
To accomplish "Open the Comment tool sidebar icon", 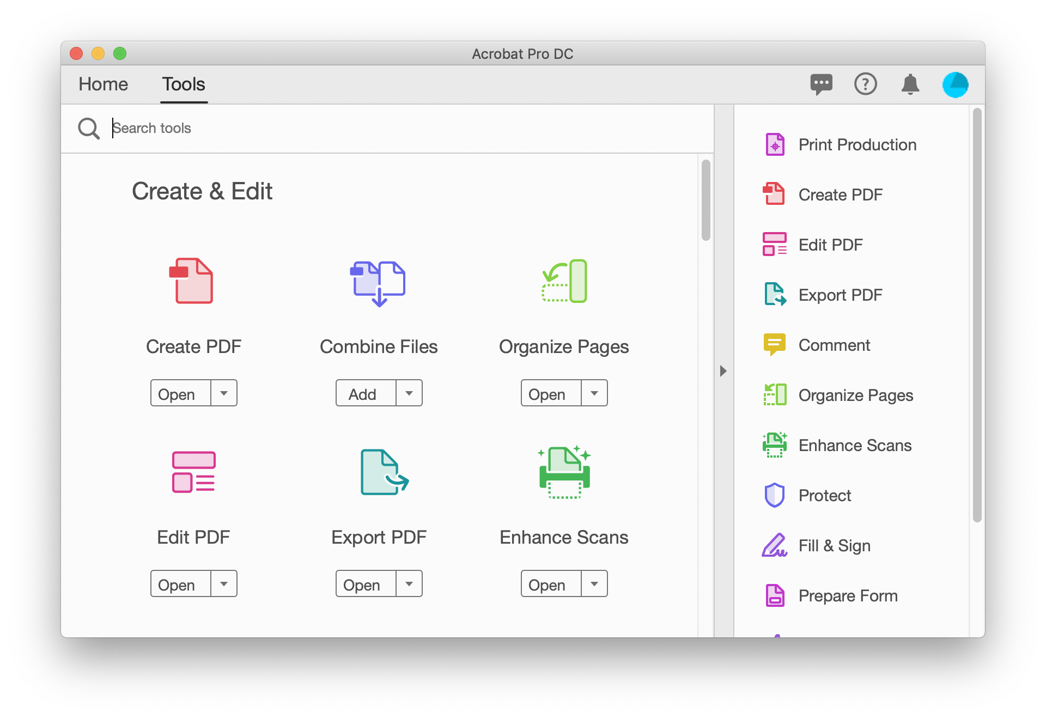I will [x=774, y=344].
